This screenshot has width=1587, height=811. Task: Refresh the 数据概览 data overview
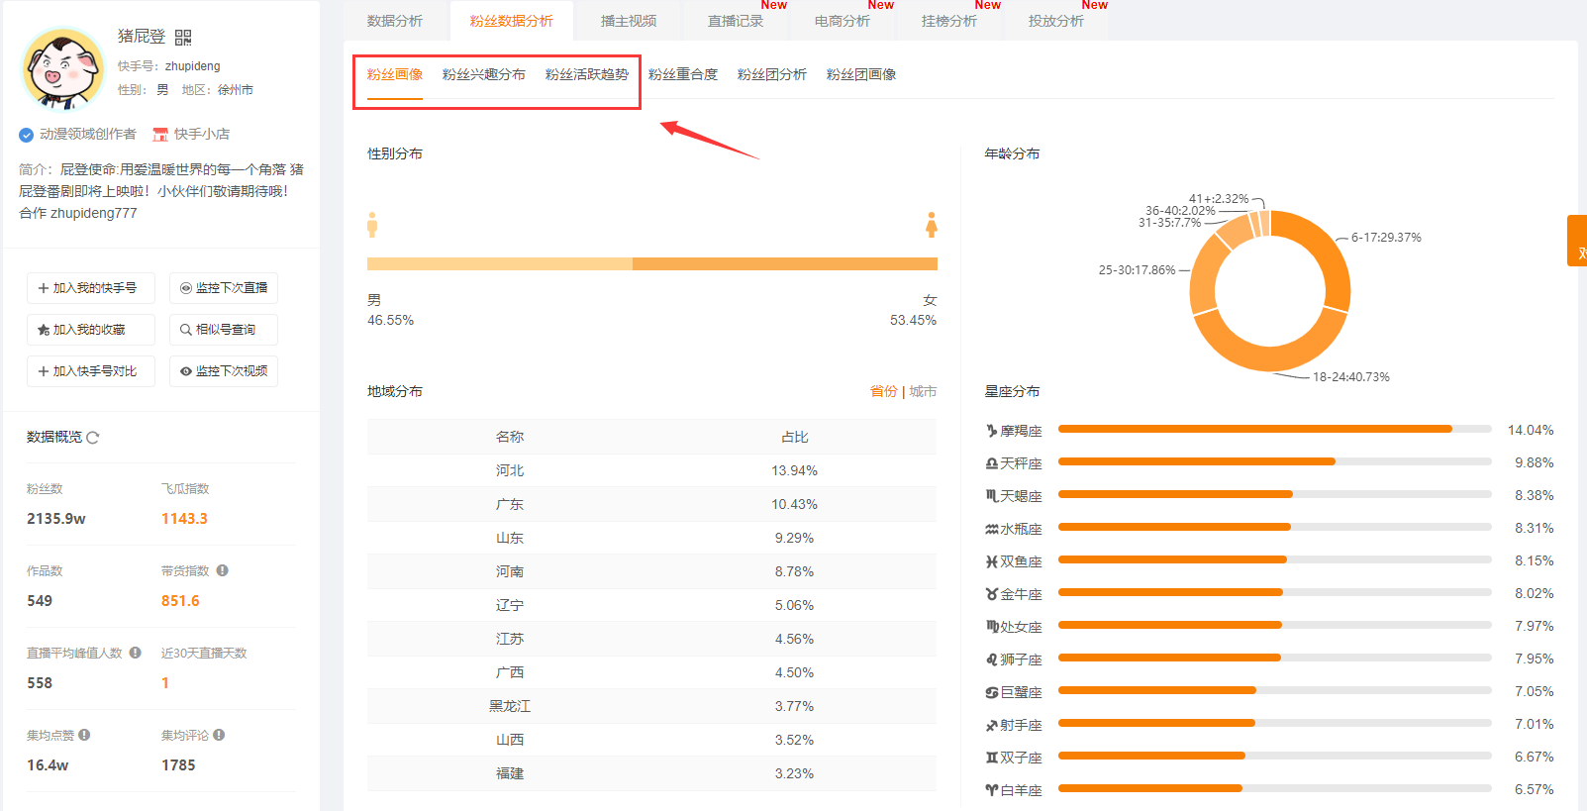pos(93,438)
